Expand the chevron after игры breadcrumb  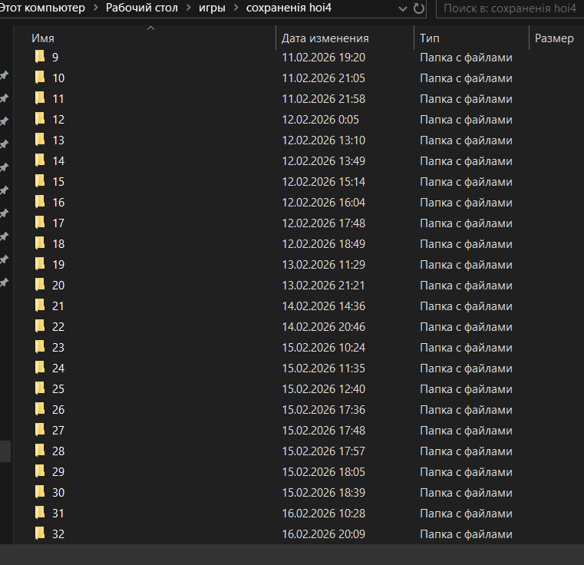235,8
